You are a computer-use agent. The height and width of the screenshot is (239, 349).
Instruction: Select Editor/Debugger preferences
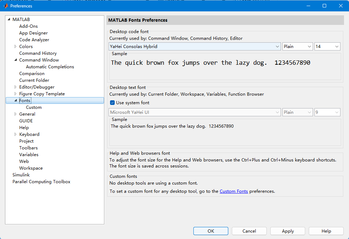tap(37, 87)
